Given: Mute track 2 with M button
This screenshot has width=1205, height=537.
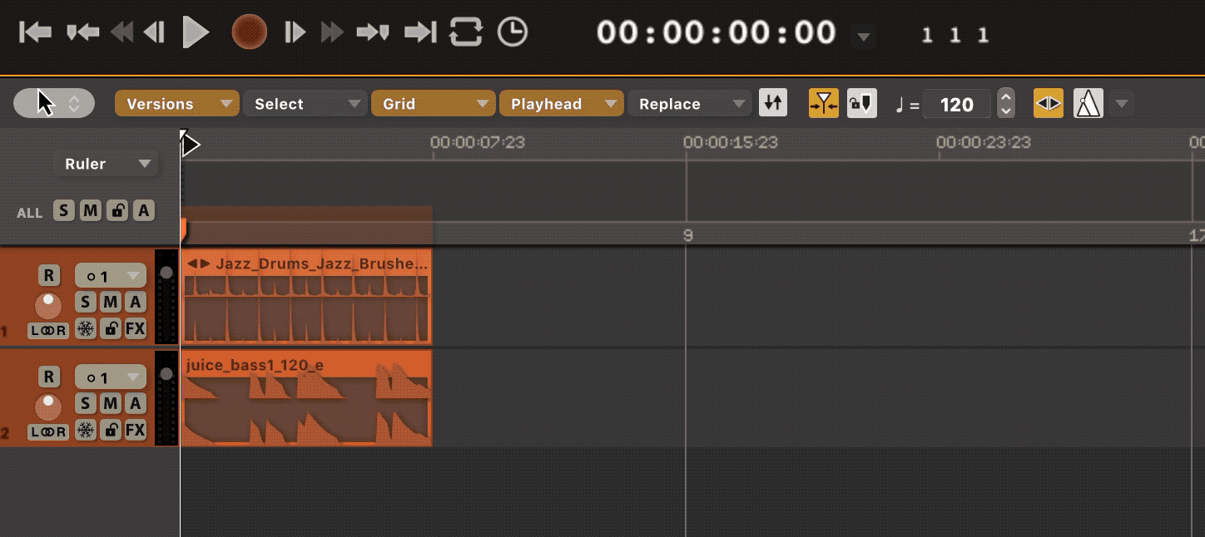Looking at the screenshot, I should pyautogui.click(x=110, y=403).
